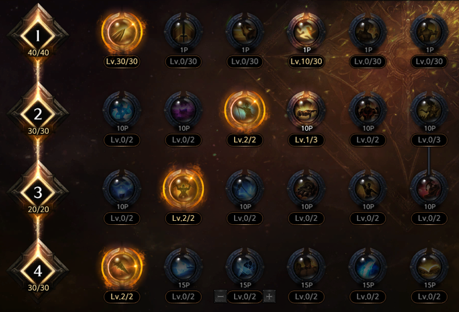Open tier 1 diamond showing 40/40

pos(38,37)
